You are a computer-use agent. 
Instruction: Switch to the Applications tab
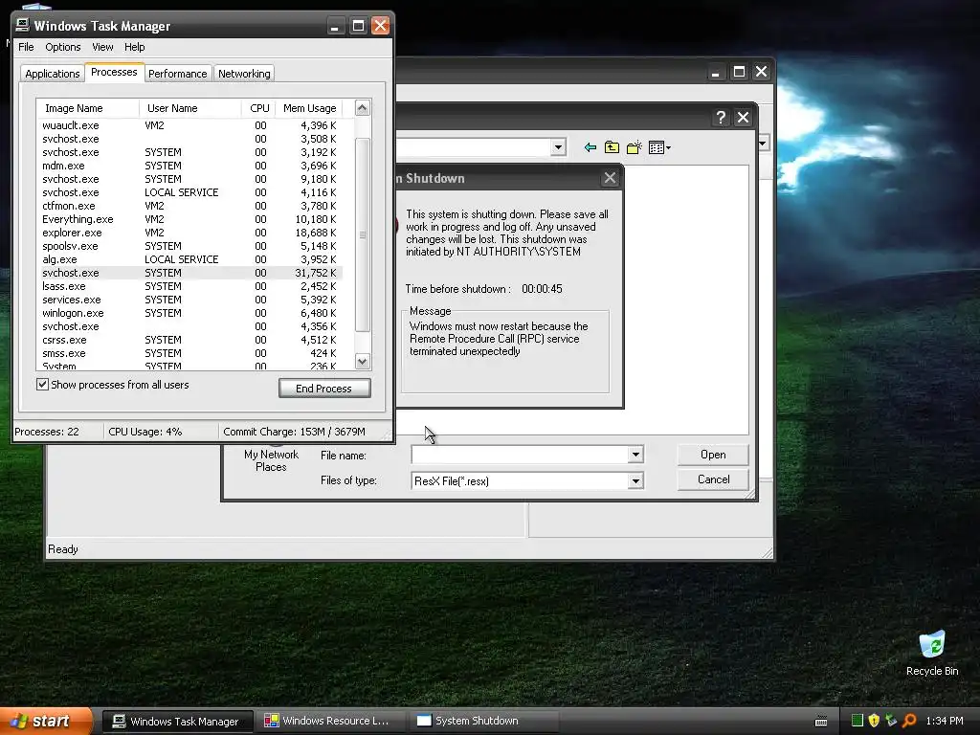(53, 74)
